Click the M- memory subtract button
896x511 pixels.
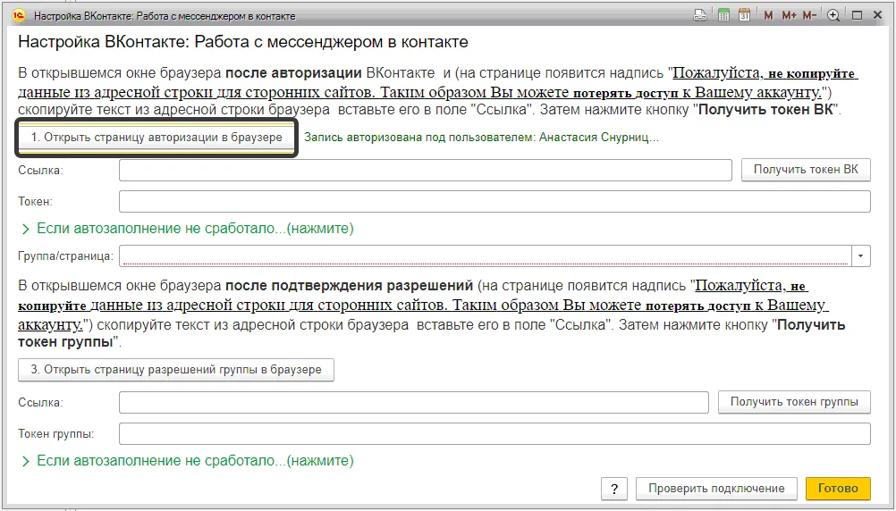click(809, 16)
